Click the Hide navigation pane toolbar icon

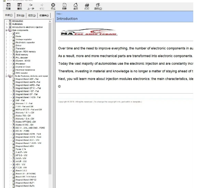click(8, 6)
